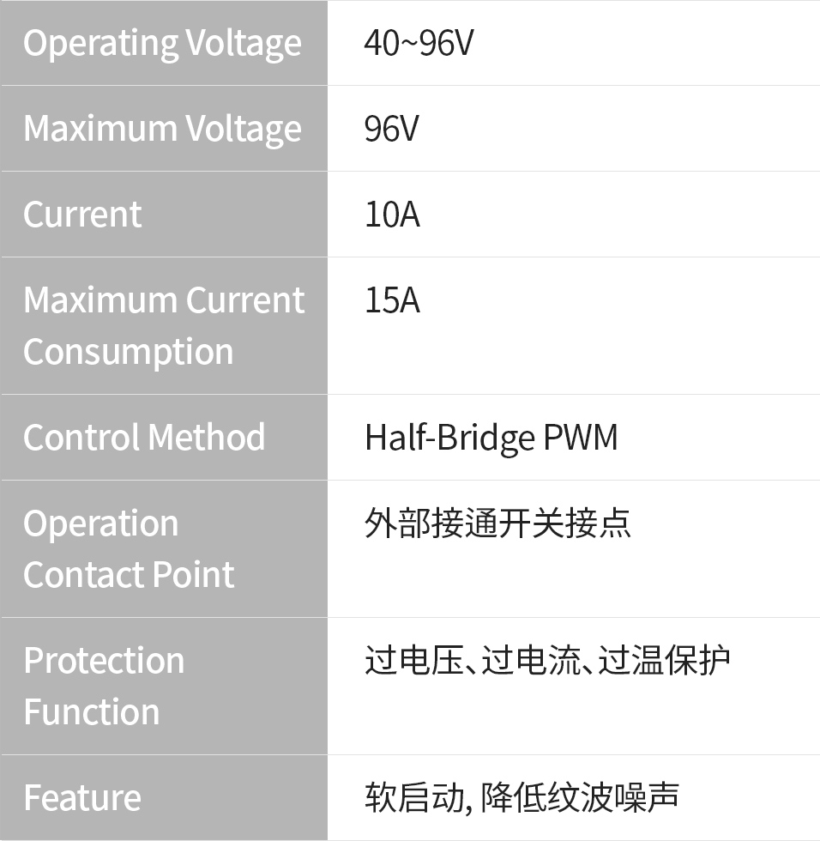Select the 96V maximum voltage value
The image size is (820, 841).
tap(392, 129)
